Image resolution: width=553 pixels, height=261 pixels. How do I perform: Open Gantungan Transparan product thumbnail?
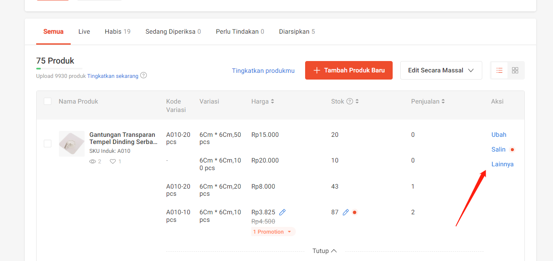(72, 144)
